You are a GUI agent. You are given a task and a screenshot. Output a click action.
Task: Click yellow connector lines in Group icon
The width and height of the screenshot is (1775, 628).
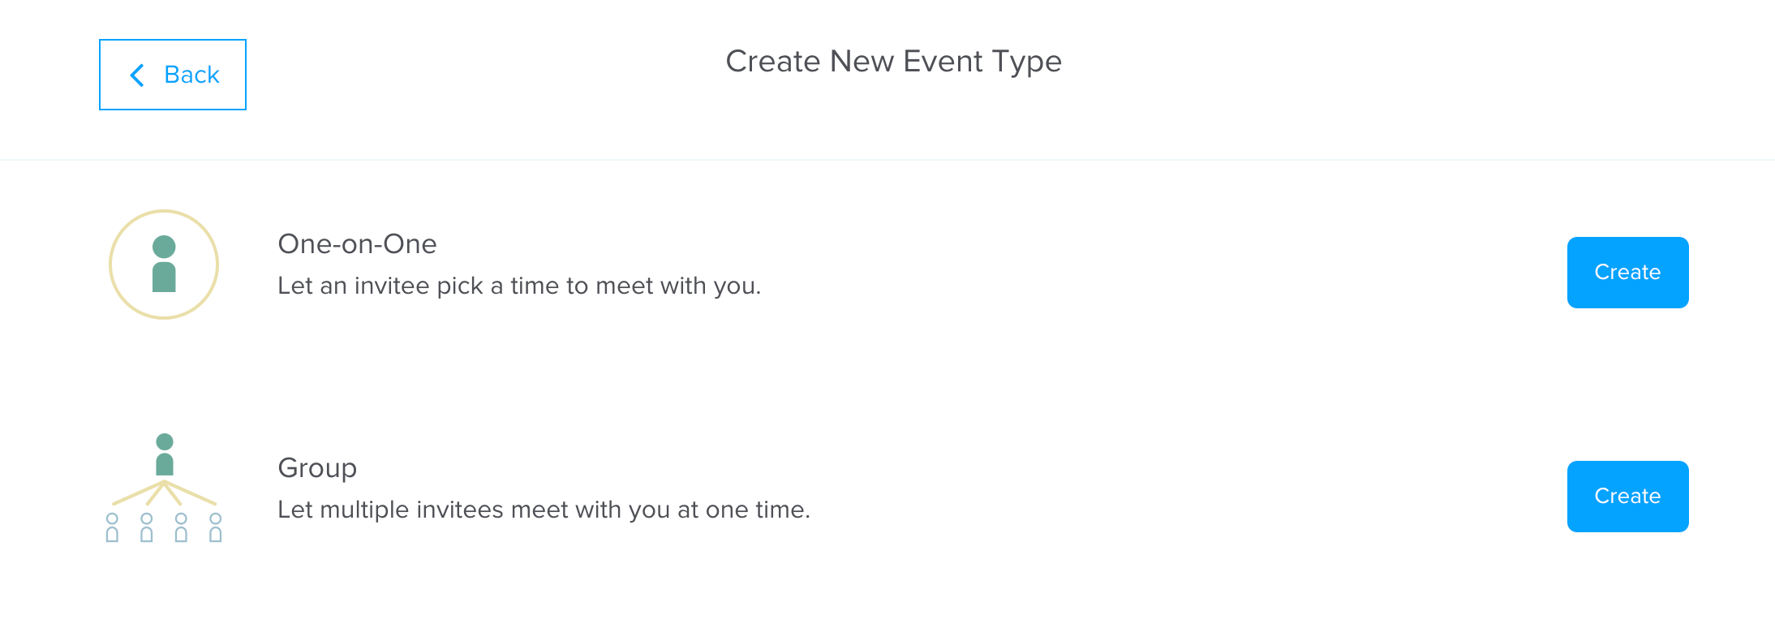click(195, 494)
